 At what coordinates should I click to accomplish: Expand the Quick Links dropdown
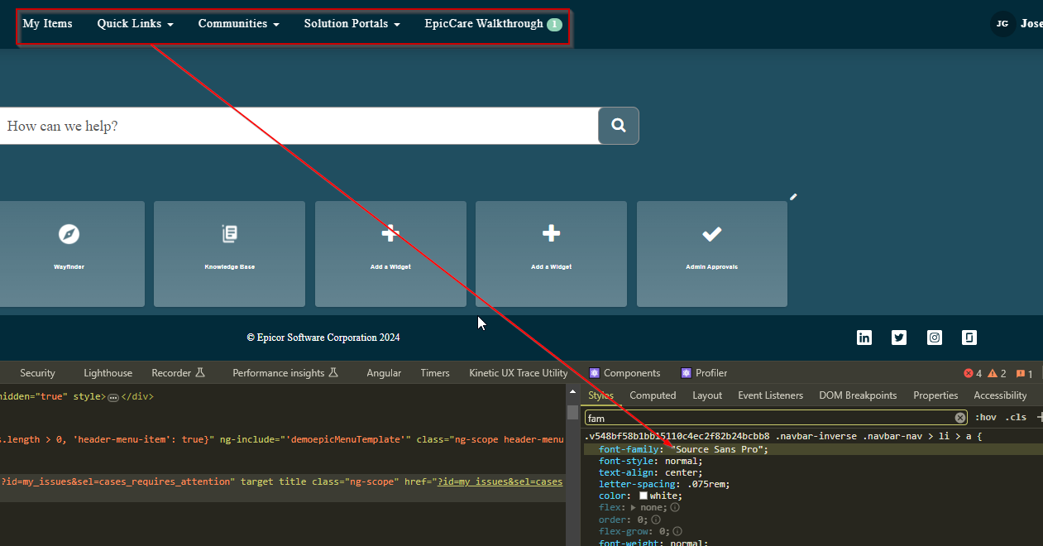135,24
